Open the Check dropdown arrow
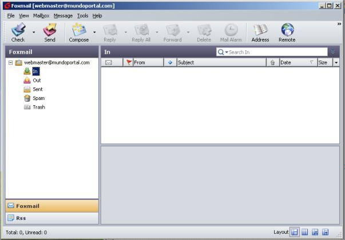This screenshot has height=240, width=345. click(34, 32)
